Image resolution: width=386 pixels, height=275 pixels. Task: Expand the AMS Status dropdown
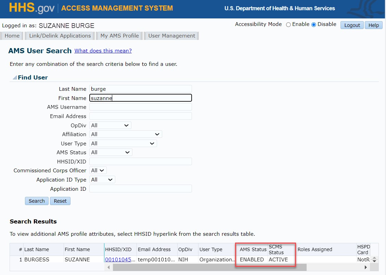[111, 153]
